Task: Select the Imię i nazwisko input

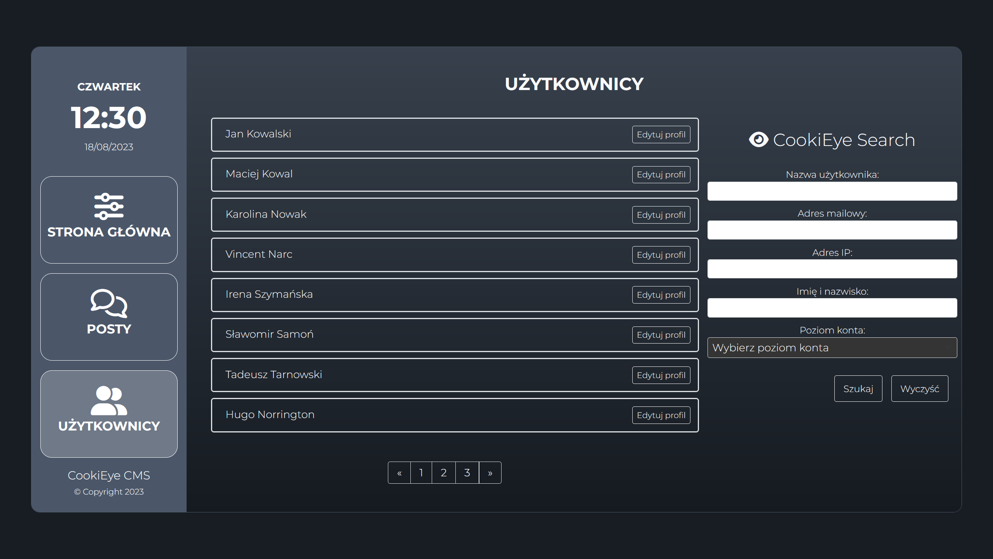Action: click(x=832, y=308)
